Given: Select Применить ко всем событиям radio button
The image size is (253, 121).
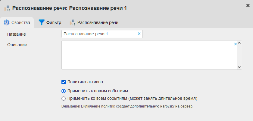Looking at the screenshot, I should point(64,98).
